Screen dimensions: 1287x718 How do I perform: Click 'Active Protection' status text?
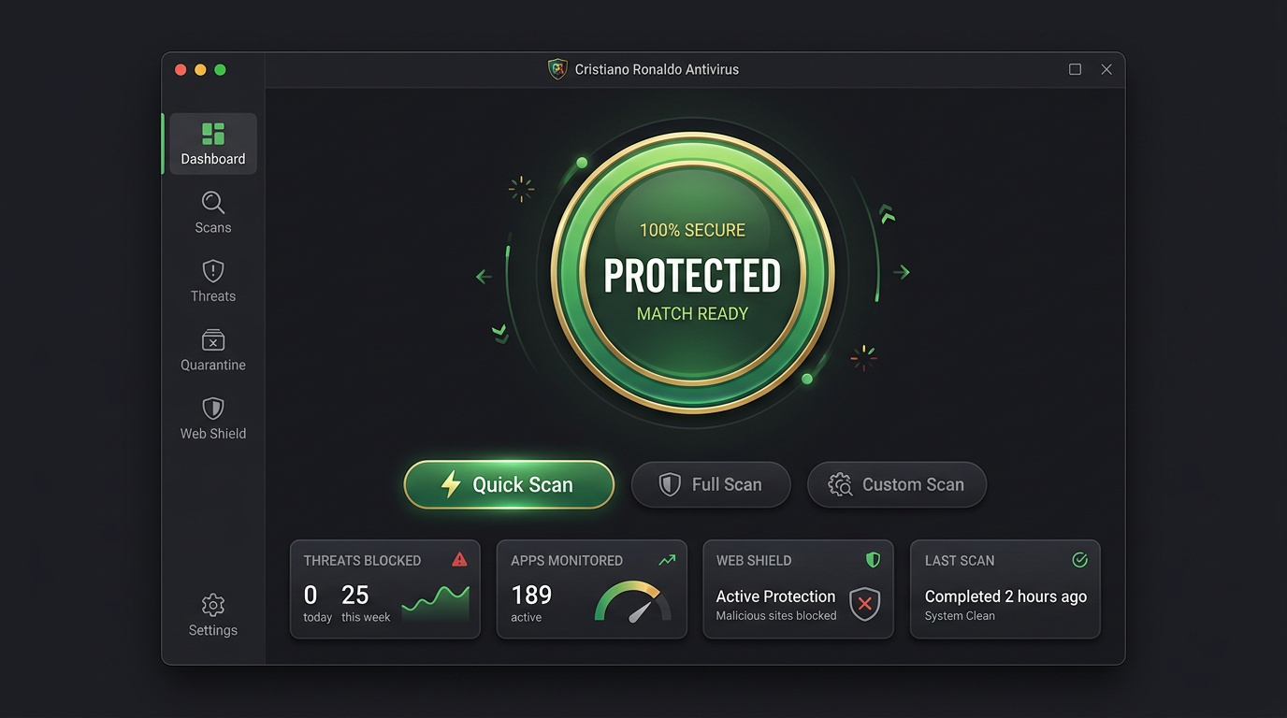coord(775,596)
